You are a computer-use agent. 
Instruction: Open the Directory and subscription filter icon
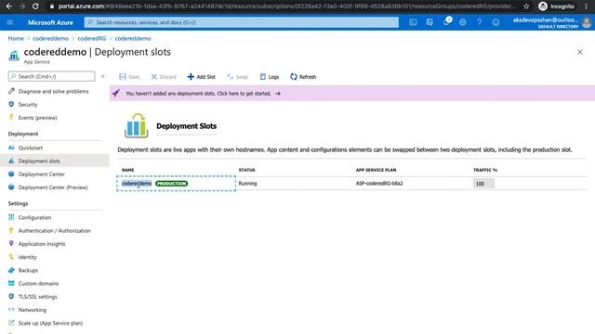(x=430, y=22)
